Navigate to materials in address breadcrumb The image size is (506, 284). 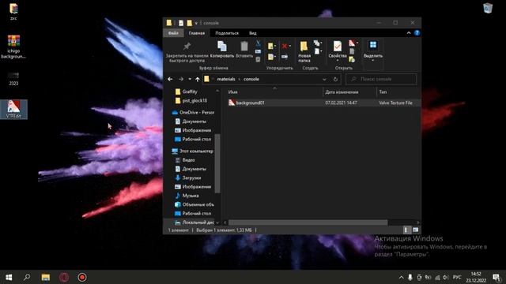point(226,79)
